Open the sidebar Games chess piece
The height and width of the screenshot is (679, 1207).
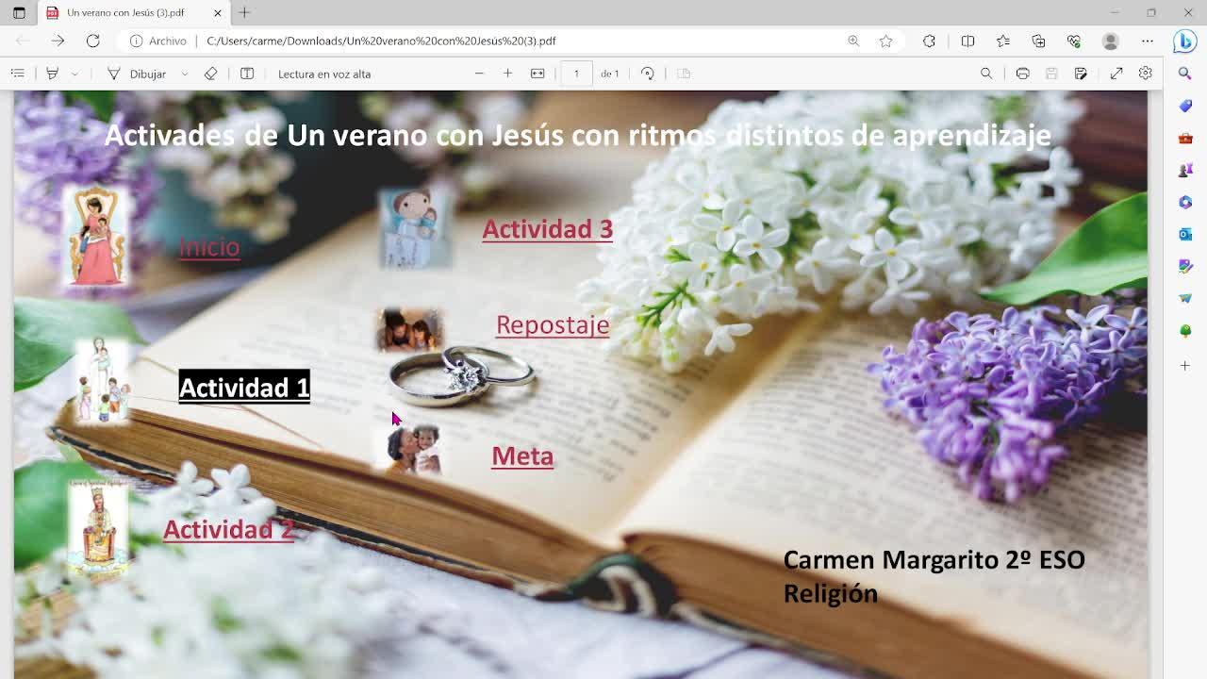coord(1185,170)
